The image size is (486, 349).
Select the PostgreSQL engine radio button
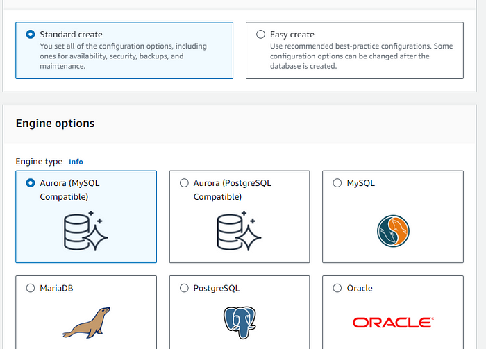click(x=184, y=288)
